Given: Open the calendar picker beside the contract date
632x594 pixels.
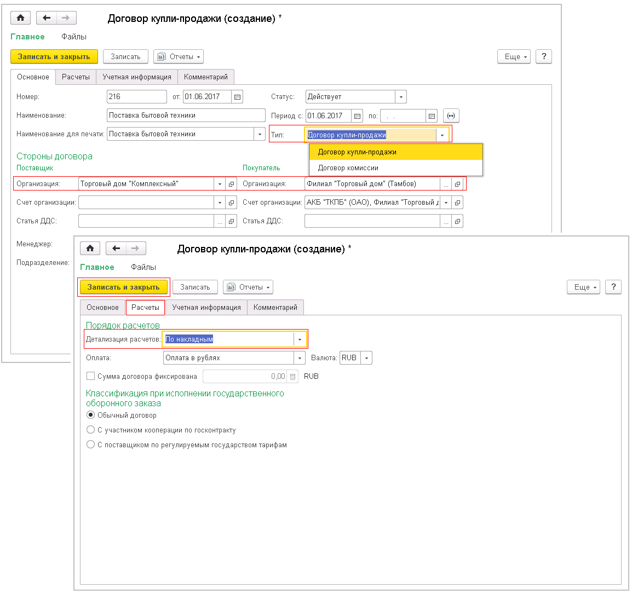Looking at the screenshot, I should (x=237, y=97).
